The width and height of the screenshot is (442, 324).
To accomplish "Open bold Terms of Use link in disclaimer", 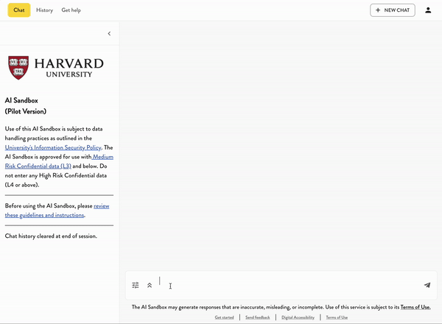I will pos(415,307).
